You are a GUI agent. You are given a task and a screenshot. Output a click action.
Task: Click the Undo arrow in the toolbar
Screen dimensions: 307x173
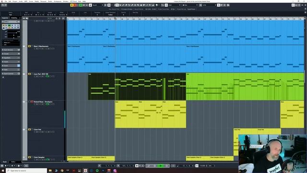pos(2,5)
